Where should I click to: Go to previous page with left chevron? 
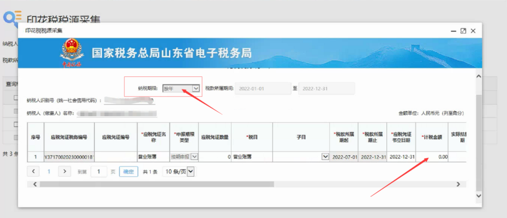click(x=33, y=171)
